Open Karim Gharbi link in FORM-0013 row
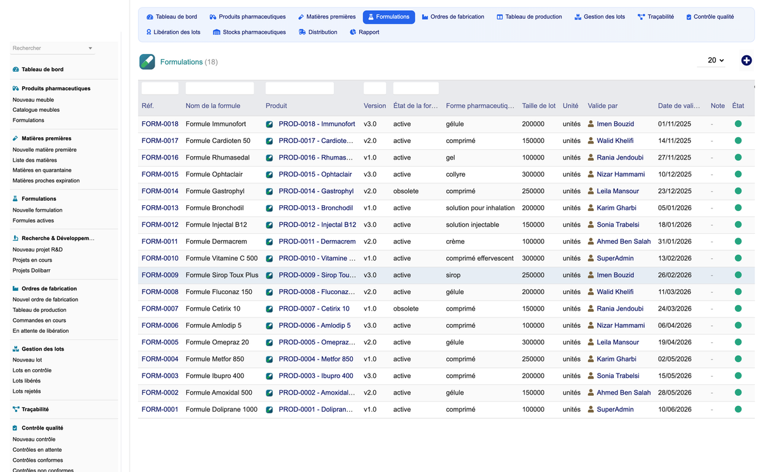The image size is (763, 472). (x=616, y=208)
